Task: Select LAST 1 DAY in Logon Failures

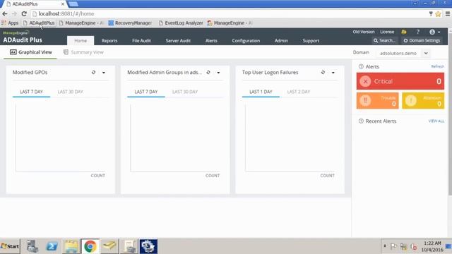Action: point(261,92)
